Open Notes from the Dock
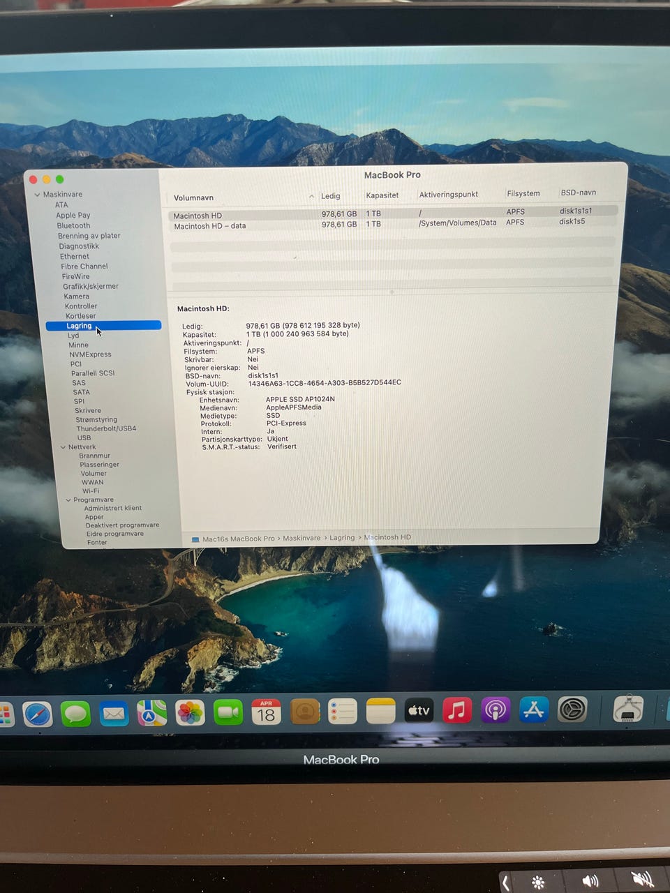 [381, 711]
